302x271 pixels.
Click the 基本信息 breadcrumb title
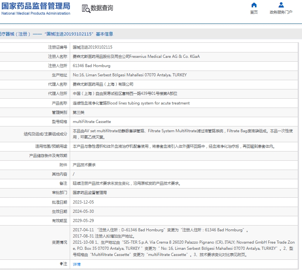(105, 34)
